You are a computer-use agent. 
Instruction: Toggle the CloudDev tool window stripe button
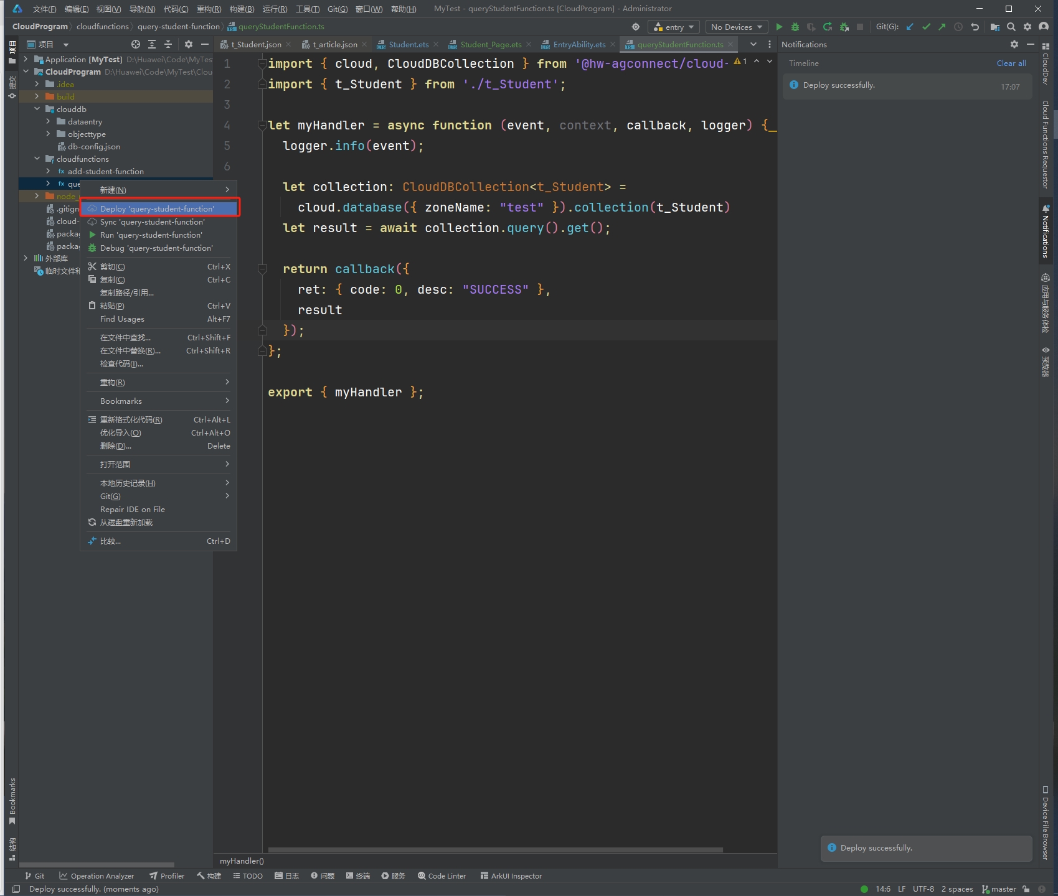pyautogui.click(x=1046, y=63)
